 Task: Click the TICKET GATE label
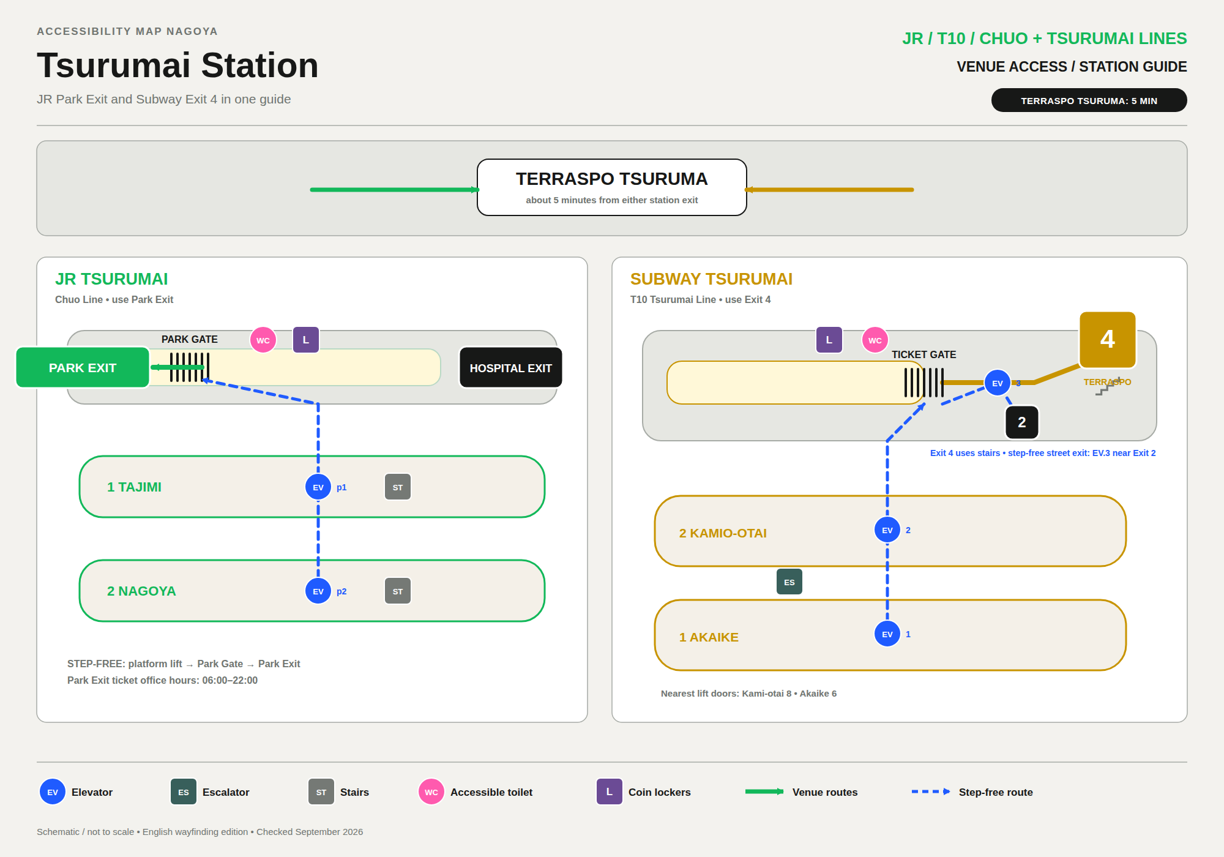pyautogui.click(x=924, y=354)
